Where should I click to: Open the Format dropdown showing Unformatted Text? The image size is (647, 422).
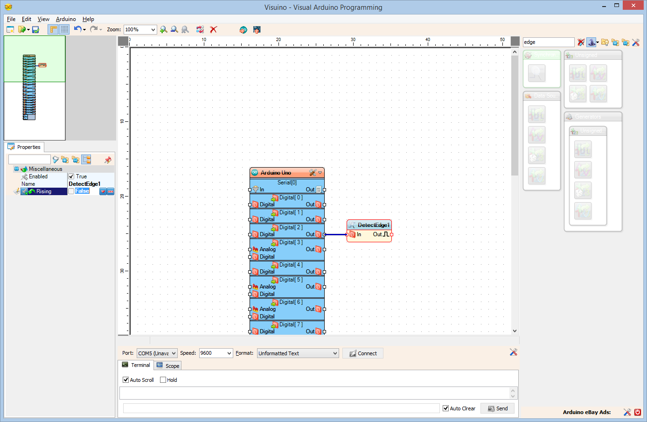(x=336, y=353)
